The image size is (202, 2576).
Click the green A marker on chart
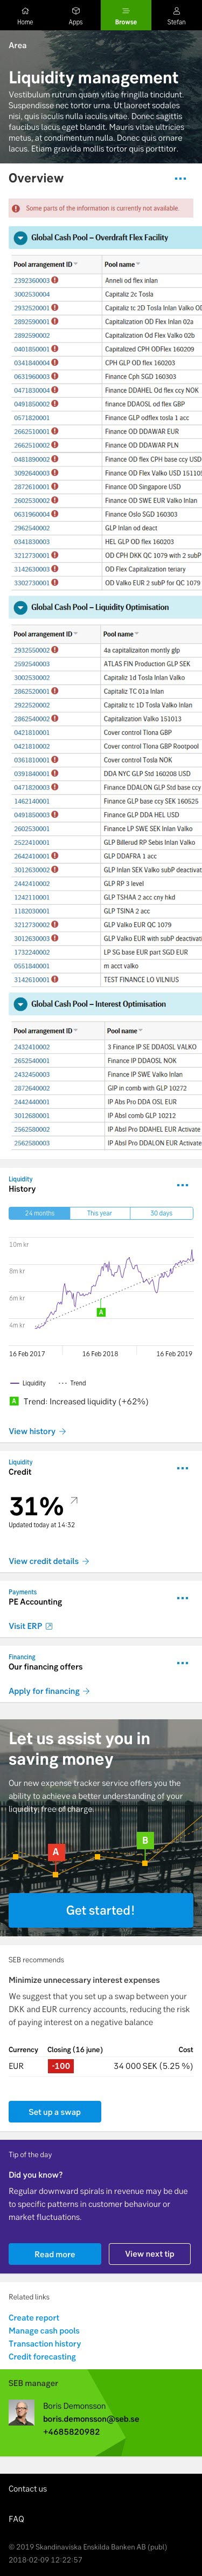click(x=101, y=1311)
